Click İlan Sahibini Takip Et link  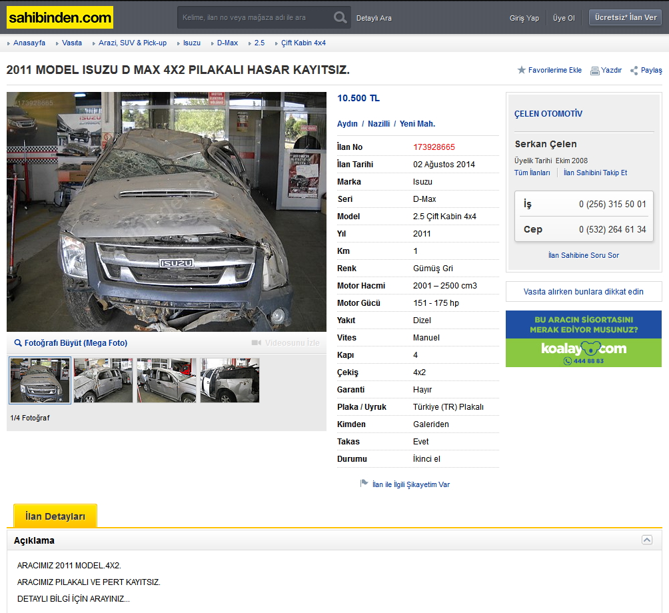click(595, 173)
